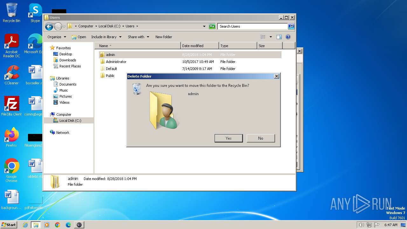
Task: Click the Computer segment in the address bar
Action: click(86, 26)
